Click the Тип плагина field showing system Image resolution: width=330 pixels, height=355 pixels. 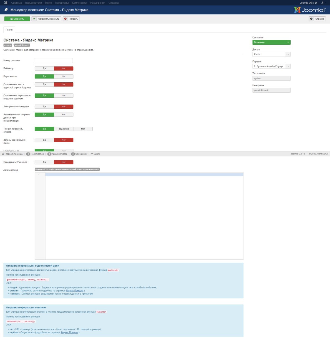point(271,78)
